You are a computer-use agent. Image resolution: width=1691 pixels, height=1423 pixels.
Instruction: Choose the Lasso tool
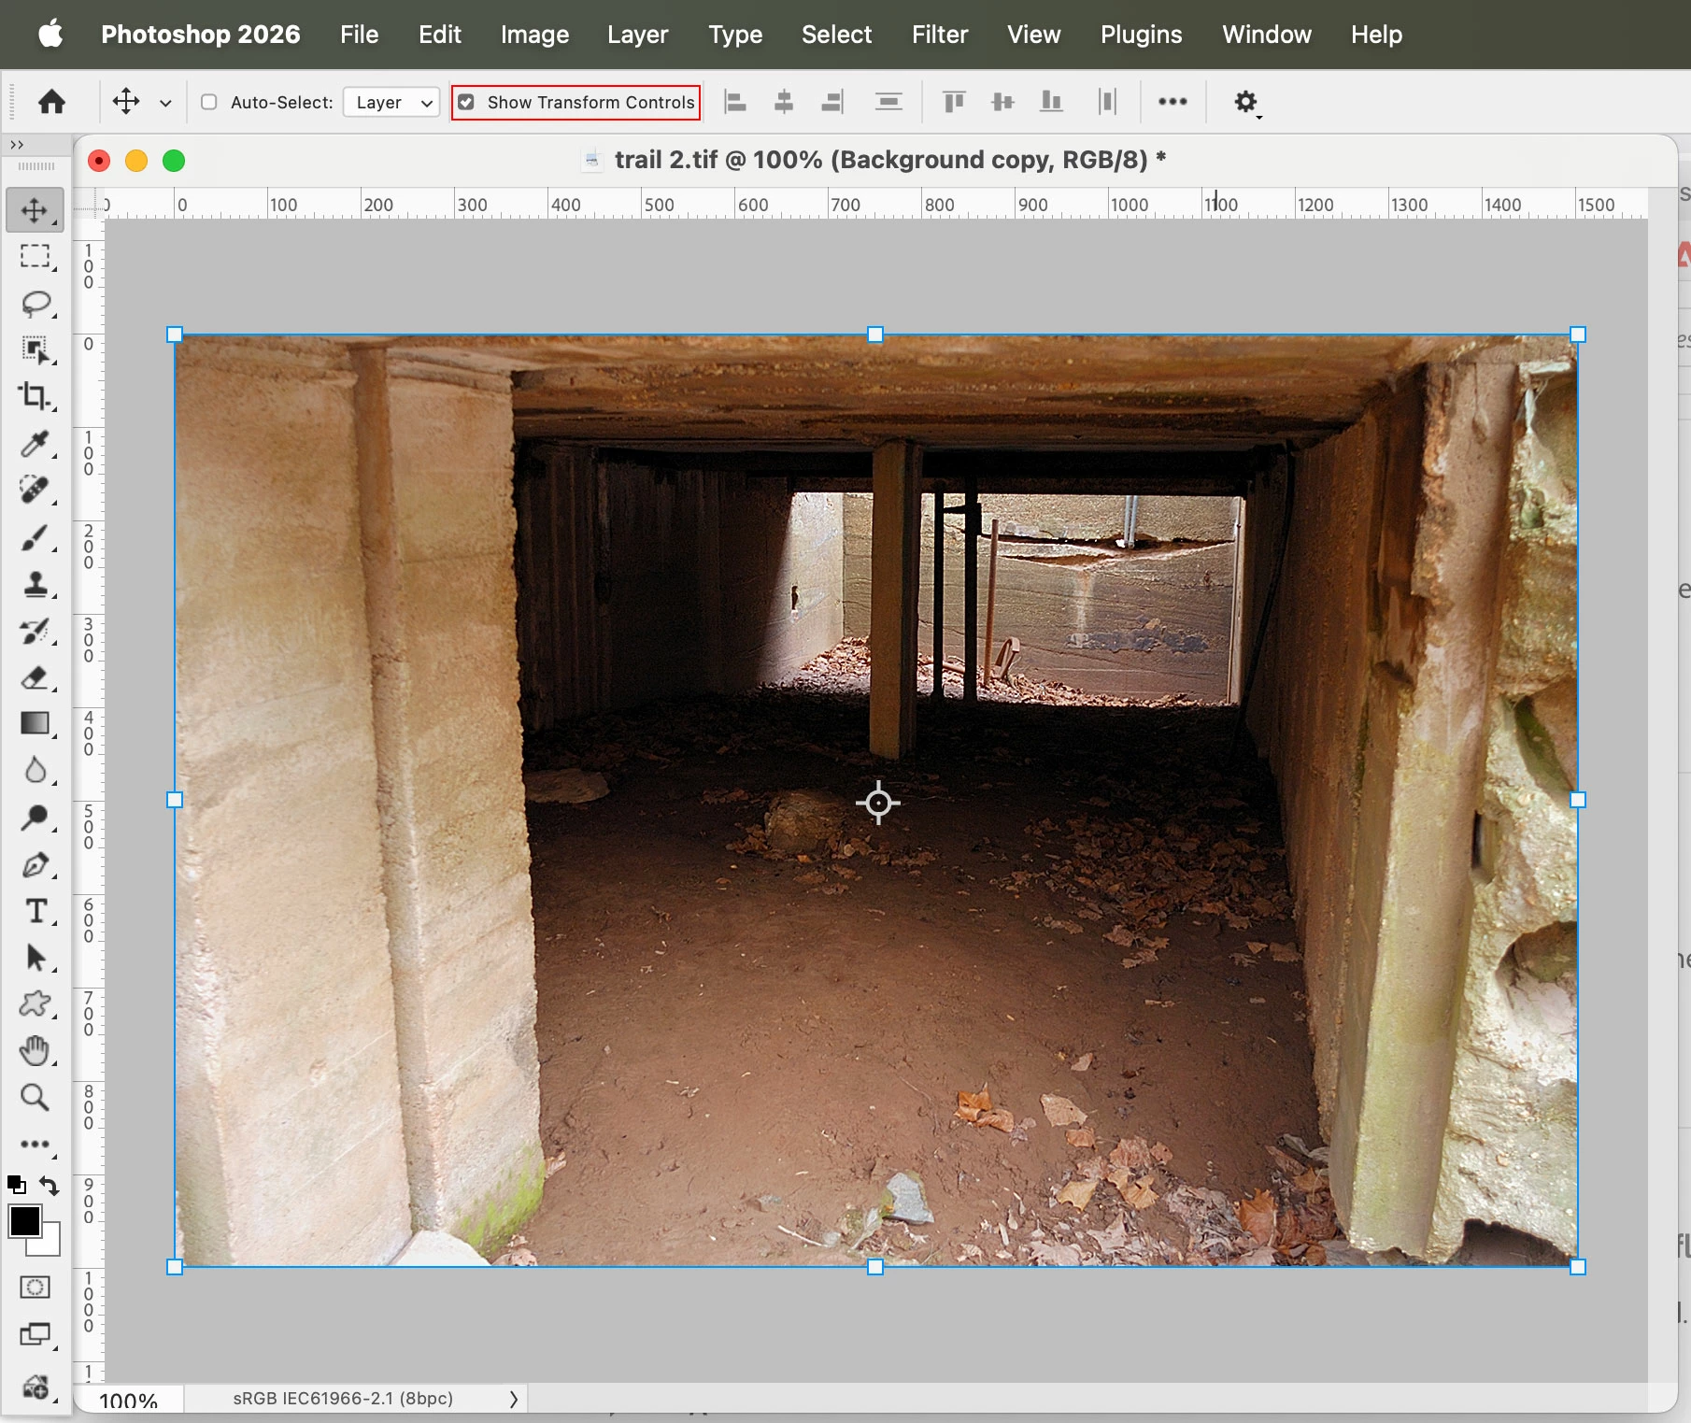36,304
